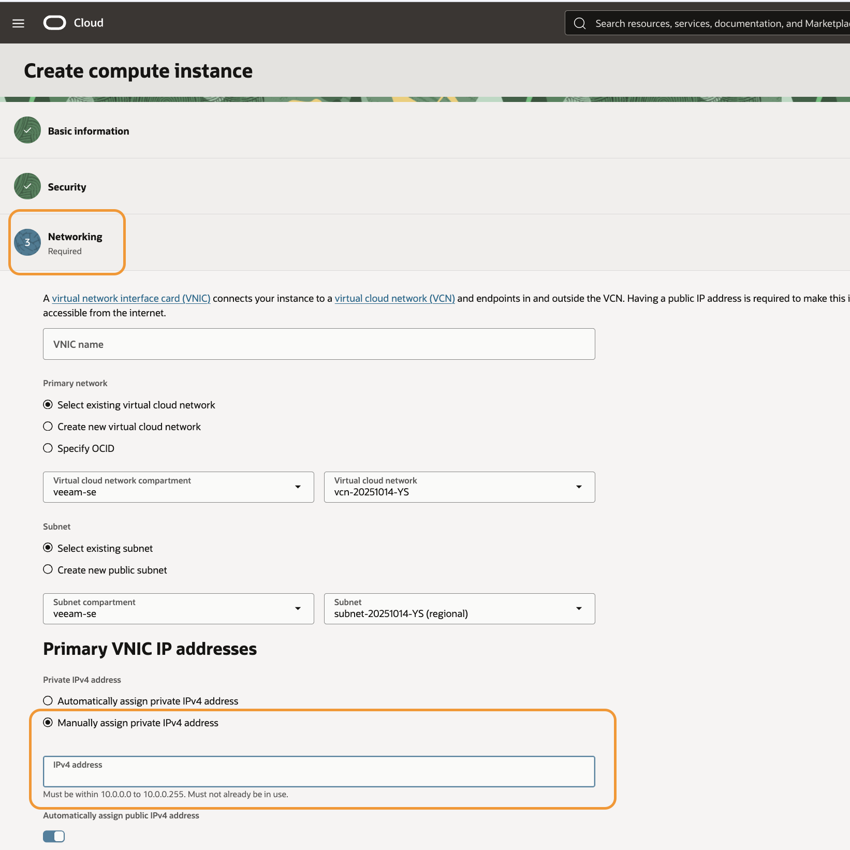This screenshot has height=850, width=850.
Task: Select the Specify OCID option
Action: [x=48, y=448]
